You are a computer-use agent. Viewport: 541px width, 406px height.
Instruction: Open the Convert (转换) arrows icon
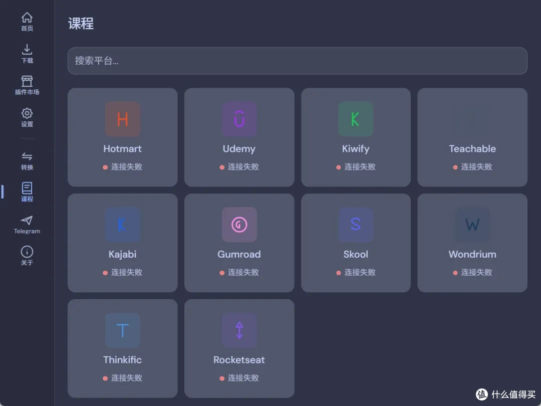(27, 156)
